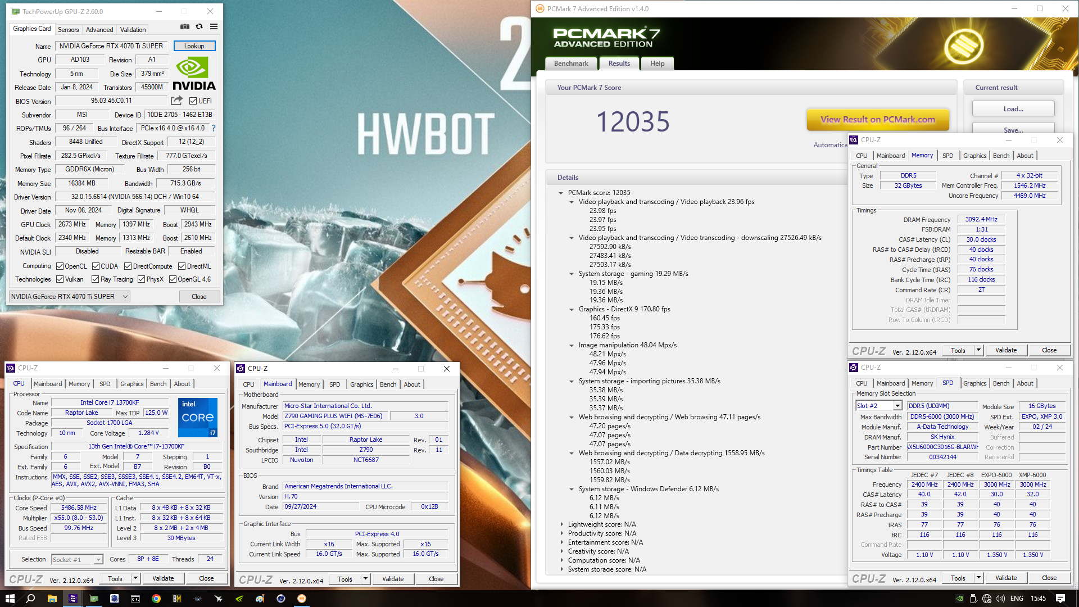Toggle the Vulkan checkbox
Viewport: 1079px width, 607px height.
tap(60, 279)
